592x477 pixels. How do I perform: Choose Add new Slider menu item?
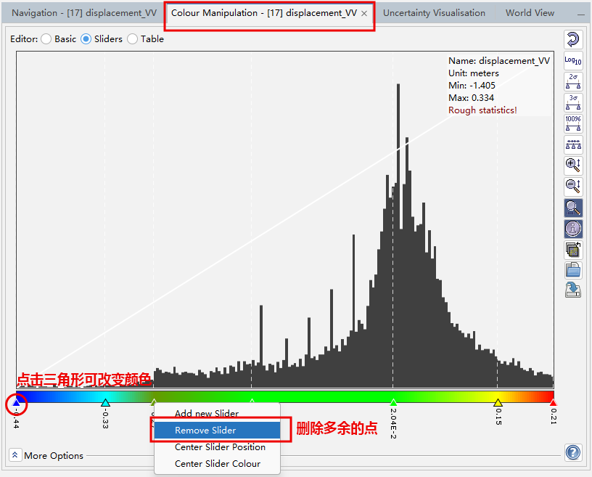point(217,414)
